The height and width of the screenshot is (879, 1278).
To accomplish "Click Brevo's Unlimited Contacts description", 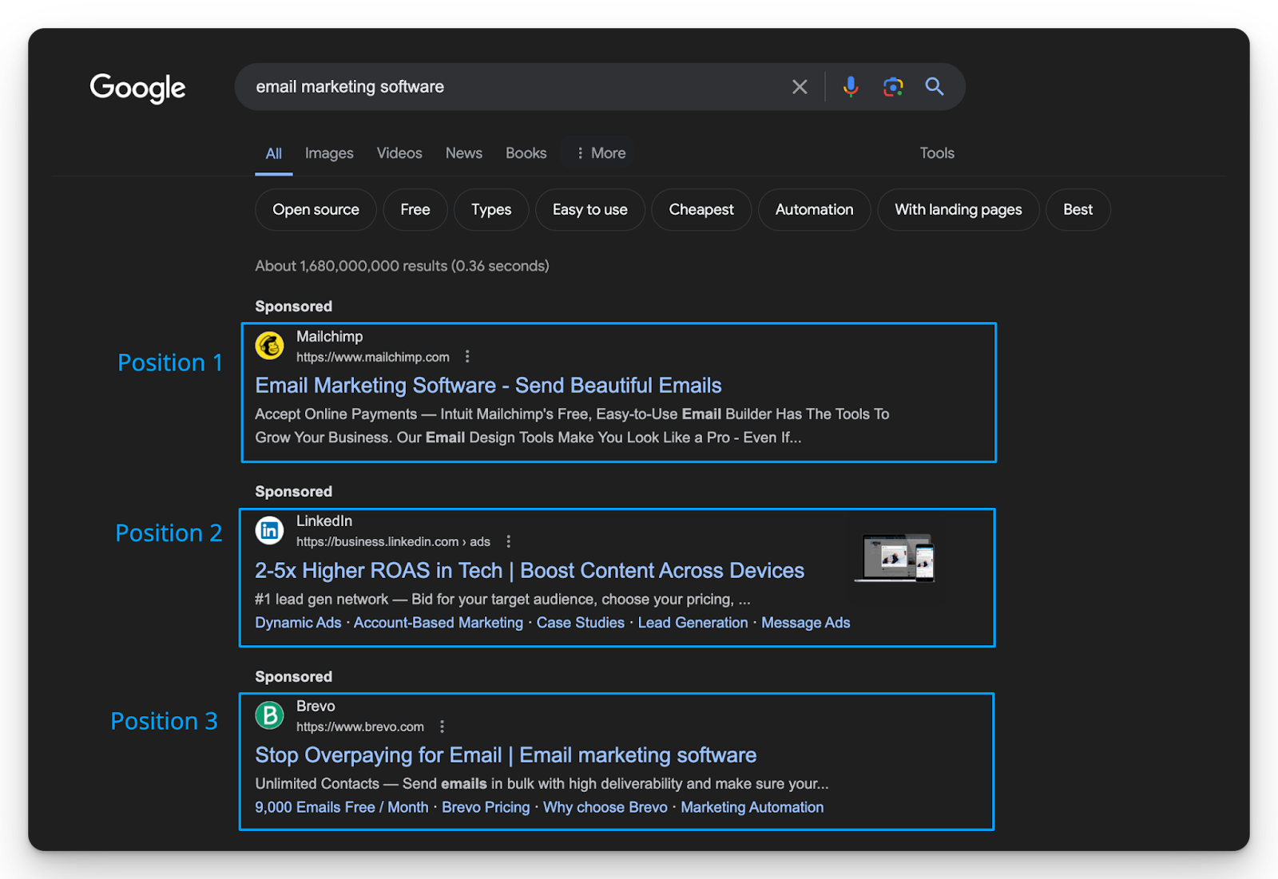I will [x=542, y=784].
